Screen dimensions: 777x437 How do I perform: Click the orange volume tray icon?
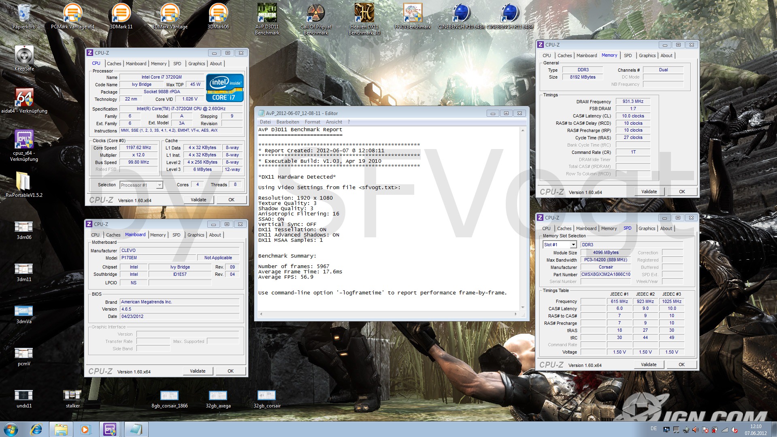pos(695,430)
